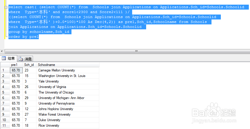Select row 3 header in results

5,81
